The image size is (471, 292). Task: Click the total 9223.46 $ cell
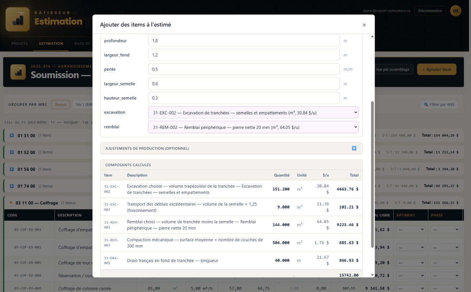(348, 225)
